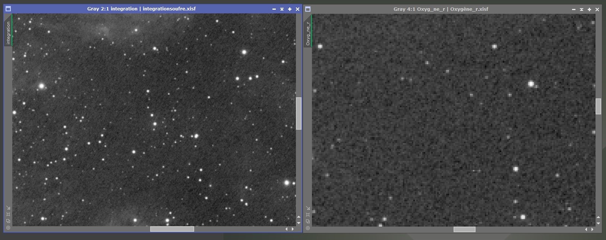Iconify the Oxygène_r.xisf window with the minus button
This screenshot has height=240, width=606.
click(x=574, y=9)
